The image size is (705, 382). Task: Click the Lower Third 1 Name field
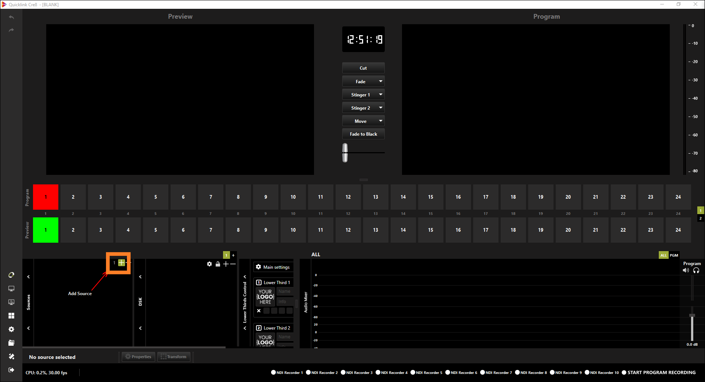pyautogui.click(x=285, y=291)
